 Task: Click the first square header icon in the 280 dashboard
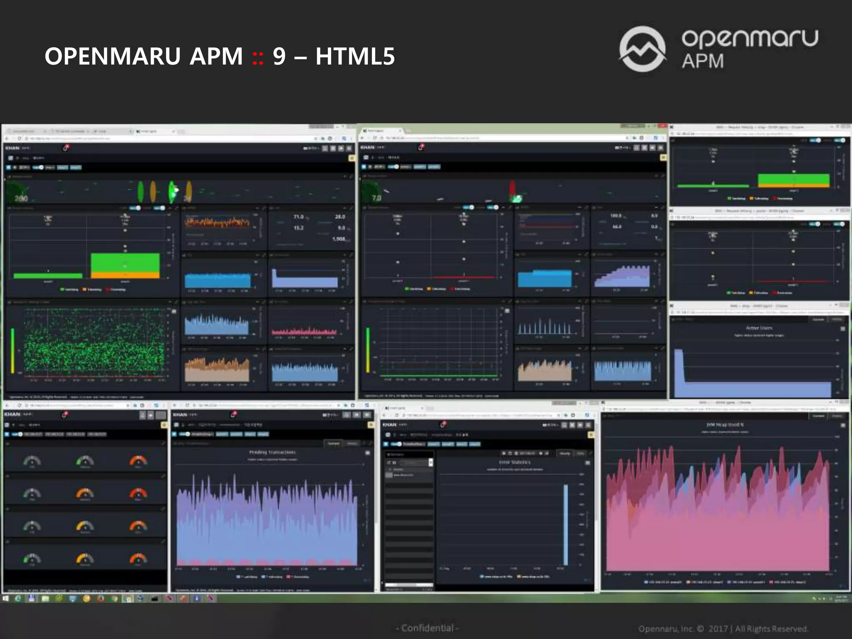[325, 148]
